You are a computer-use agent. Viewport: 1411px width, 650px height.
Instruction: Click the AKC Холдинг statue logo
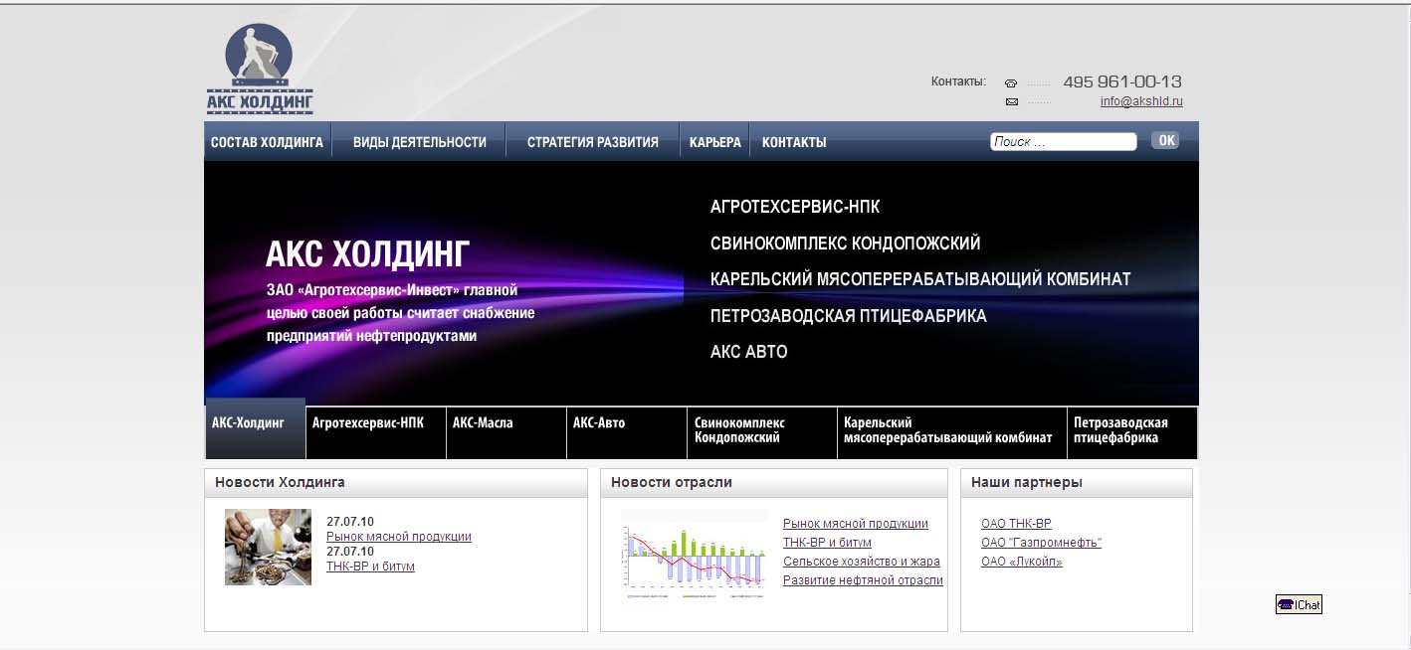coord(260,69)
